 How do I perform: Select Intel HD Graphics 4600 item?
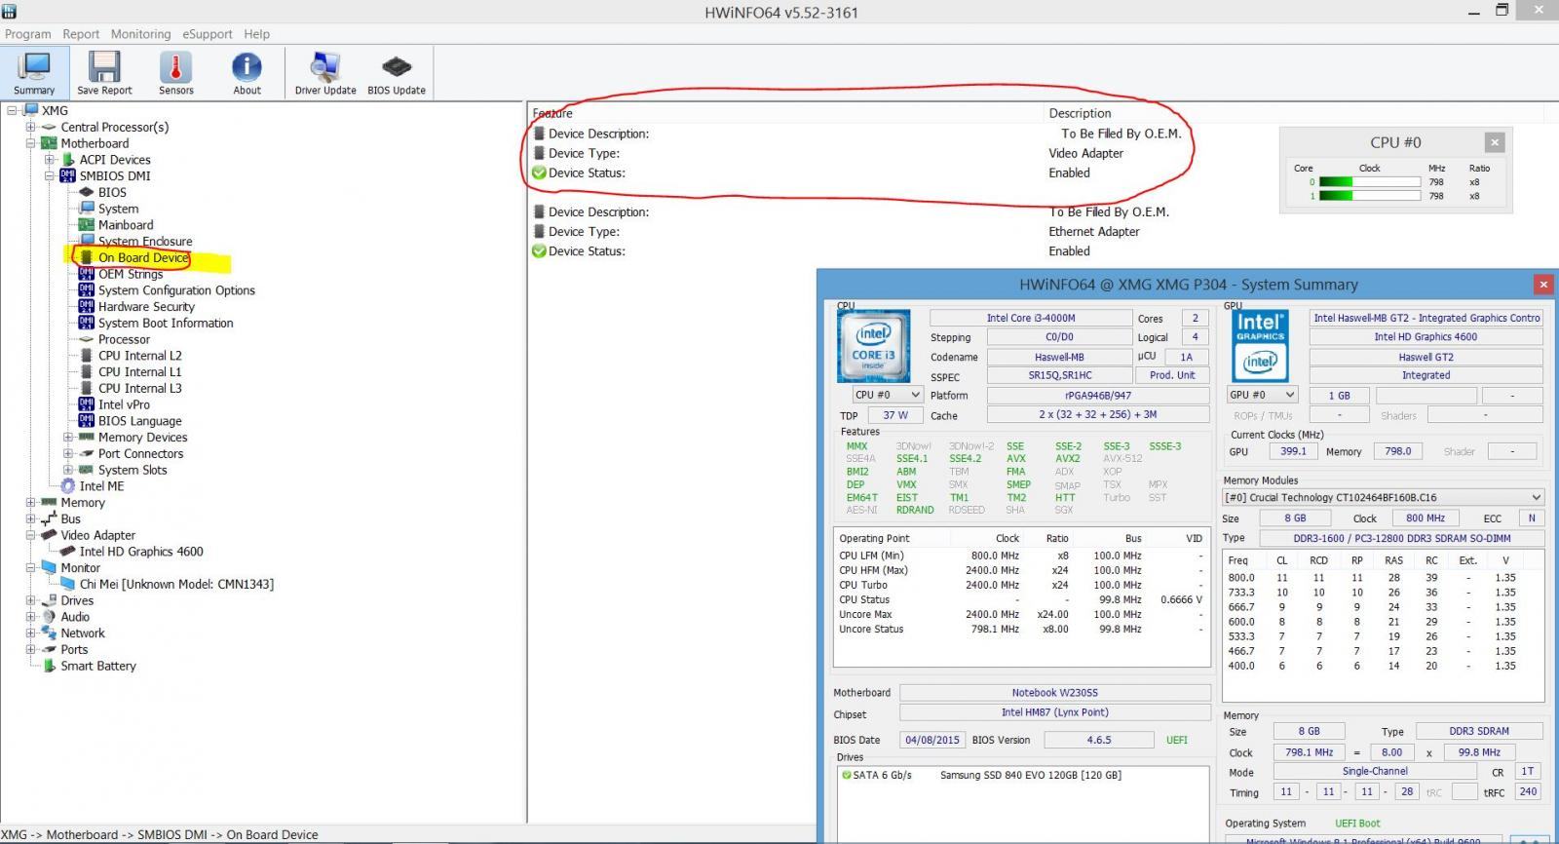141,552
